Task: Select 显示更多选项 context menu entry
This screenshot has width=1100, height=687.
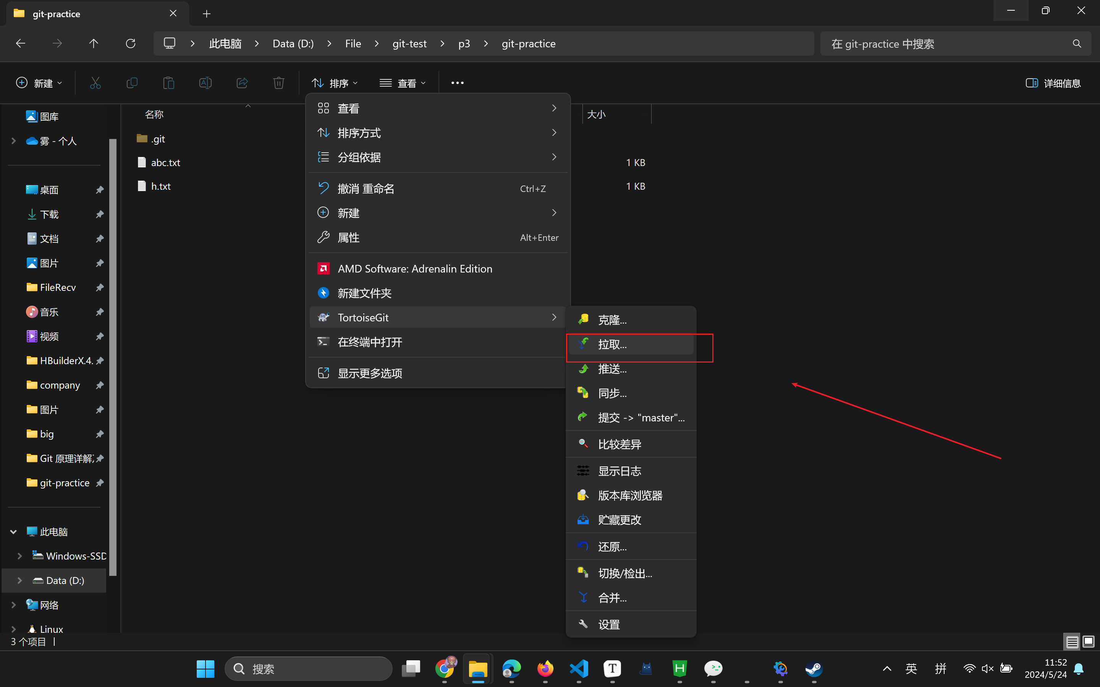Action: 370,373
